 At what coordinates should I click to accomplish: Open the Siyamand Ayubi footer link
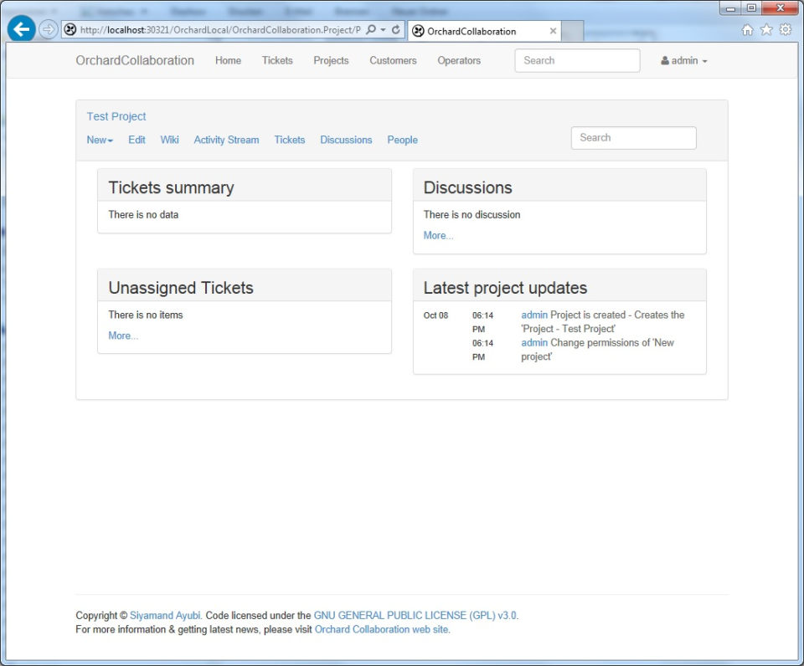point(166,615)
